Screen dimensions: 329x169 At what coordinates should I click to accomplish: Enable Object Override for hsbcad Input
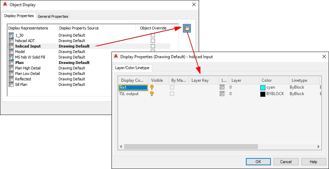[x=153, y=46]
